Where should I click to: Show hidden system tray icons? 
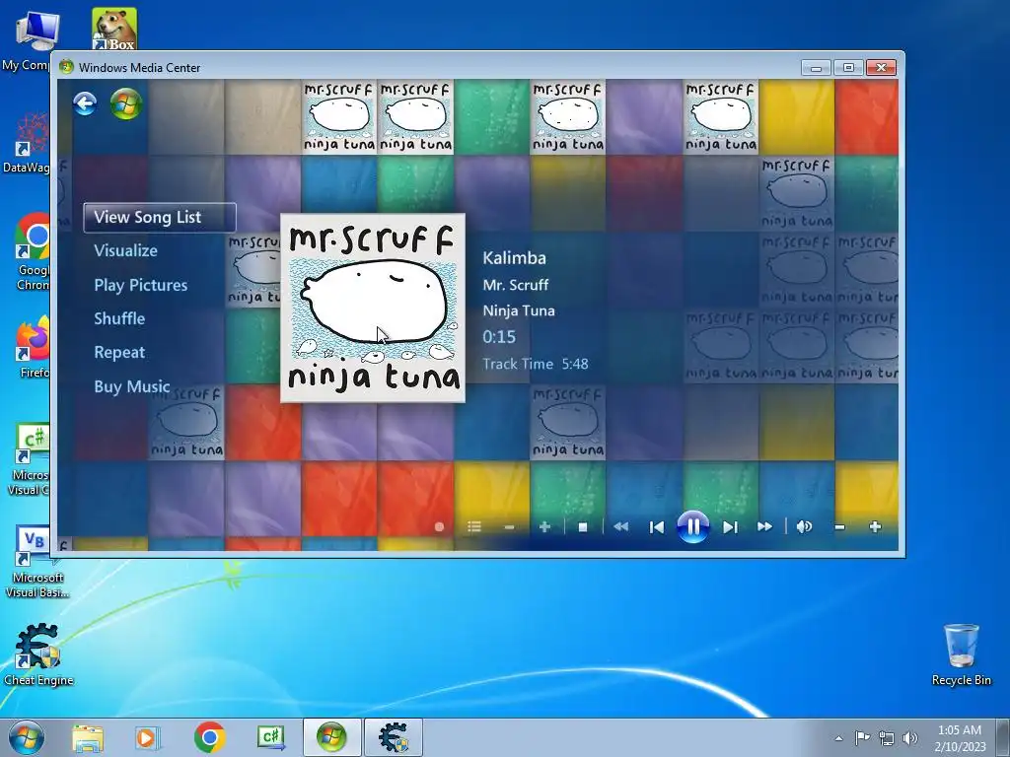(x=838, y=738)
